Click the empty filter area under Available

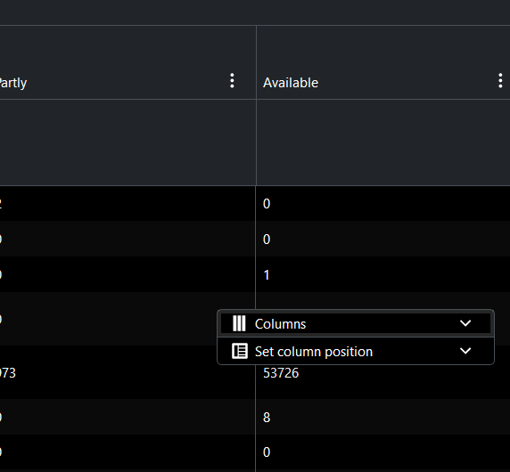click(382, 142)
